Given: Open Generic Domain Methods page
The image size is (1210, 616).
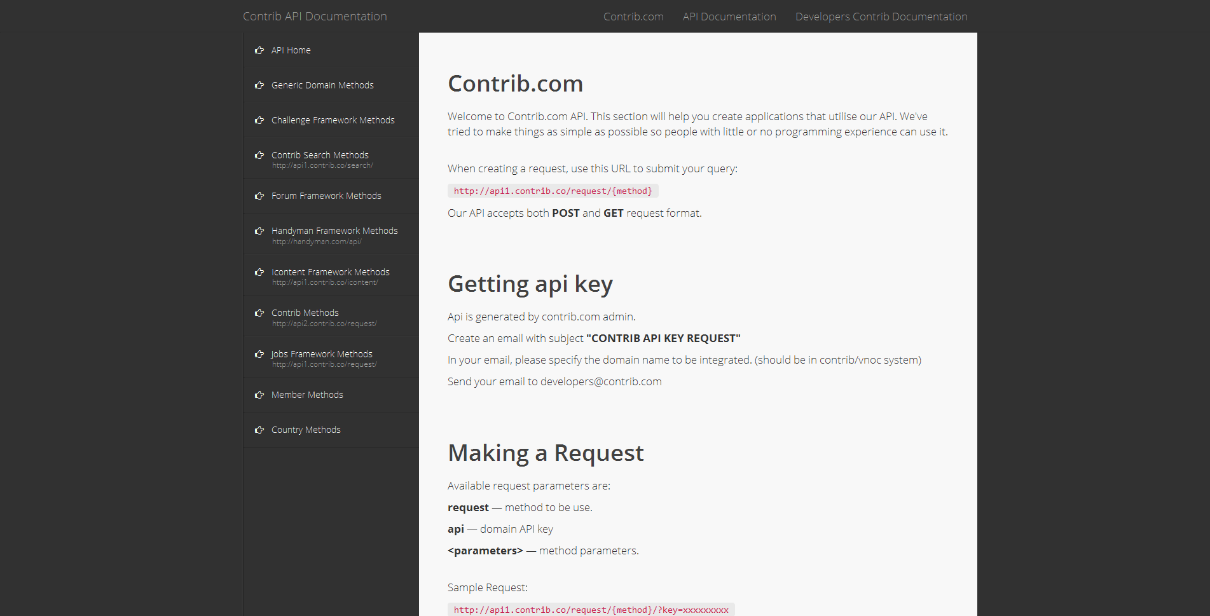Looking at the screenshot, I should pos(331,85).
